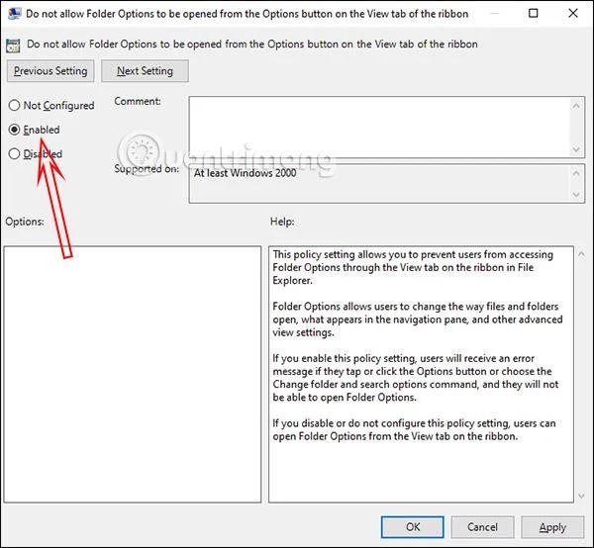Click the Help paragraph starting 'This policy setting'
This screenshot has height=548, width=594.
(x=413, y=267)
